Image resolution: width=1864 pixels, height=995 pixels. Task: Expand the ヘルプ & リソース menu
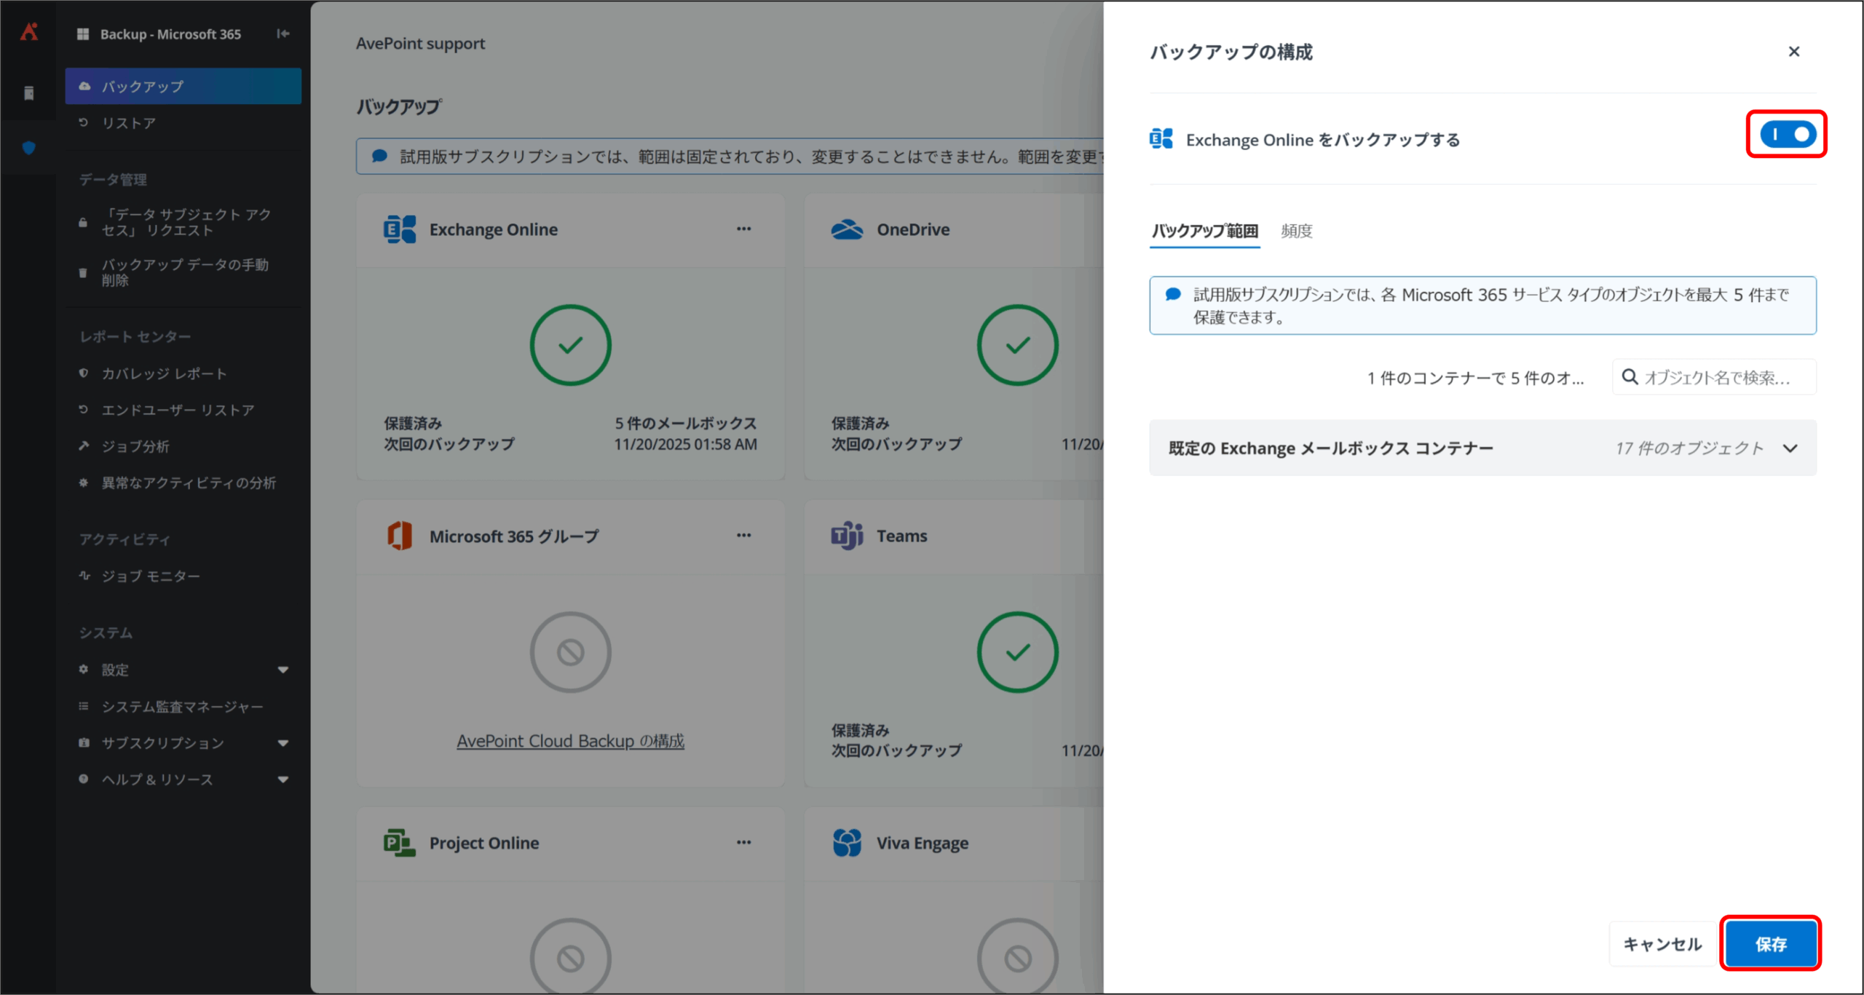click(283, 780)
